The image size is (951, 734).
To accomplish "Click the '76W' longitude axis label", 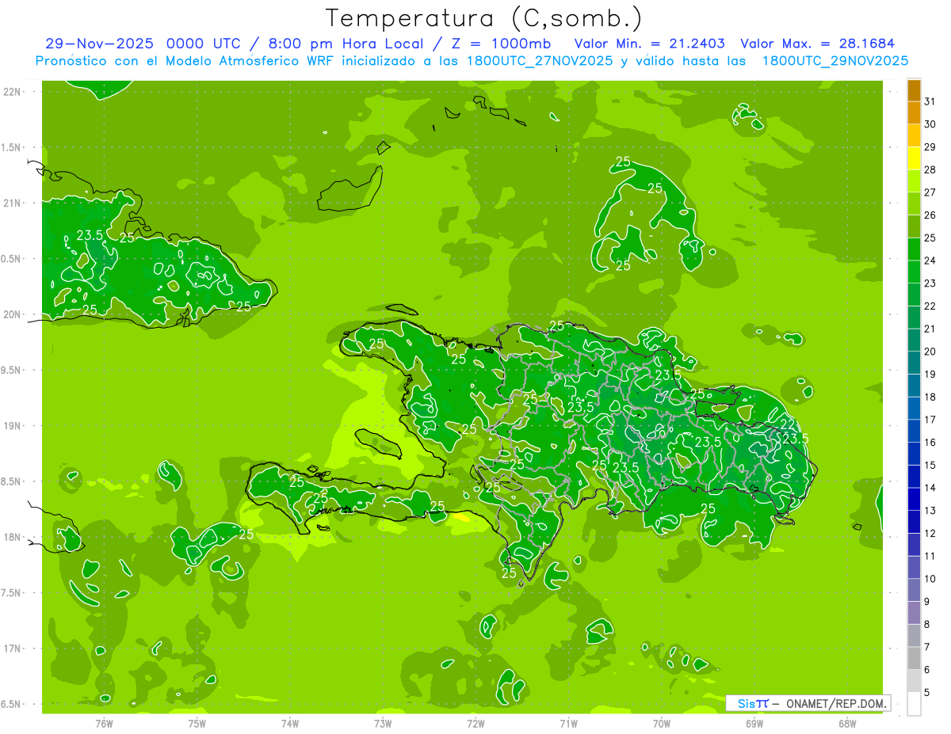I will [104, 723].
